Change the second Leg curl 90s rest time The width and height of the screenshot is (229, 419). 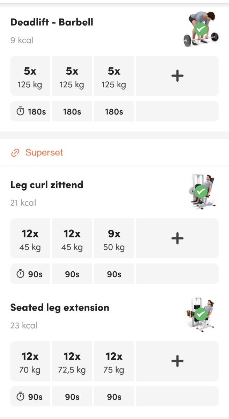click(72, 274)
